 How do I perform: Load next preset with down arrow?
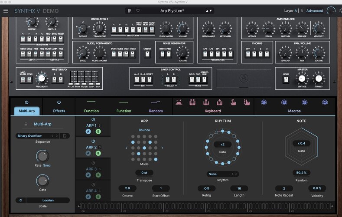pyautogui.click(x=211, y=11)
